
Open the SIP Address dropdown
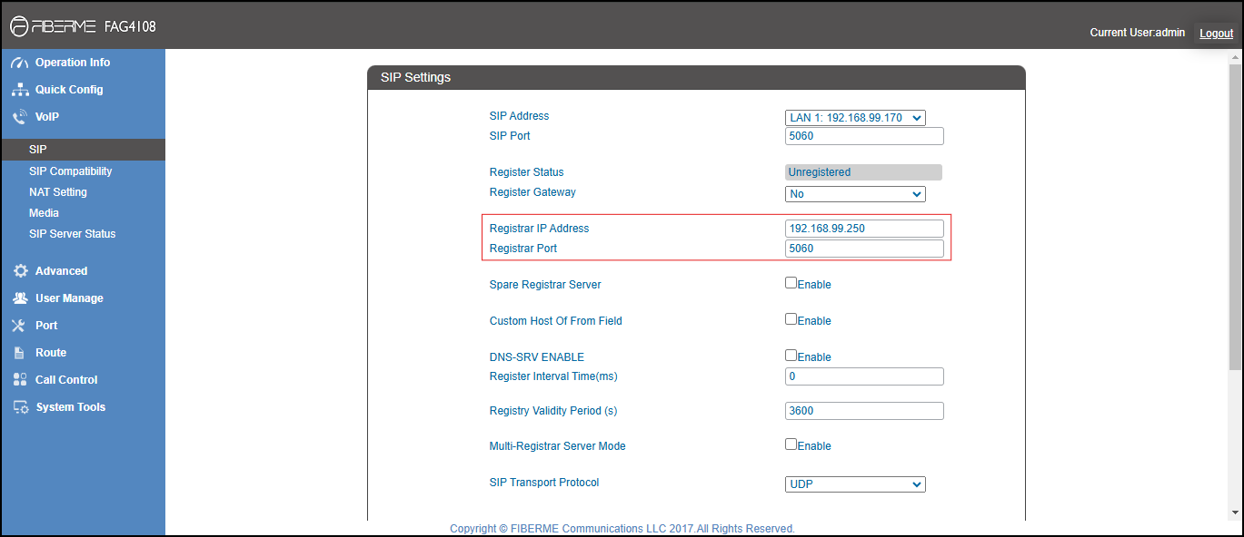[855, 118]
